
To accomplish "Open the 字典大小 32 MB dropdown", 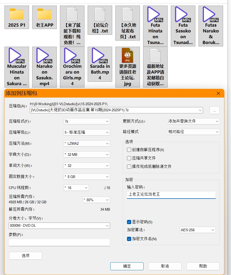I will [87, 155].
